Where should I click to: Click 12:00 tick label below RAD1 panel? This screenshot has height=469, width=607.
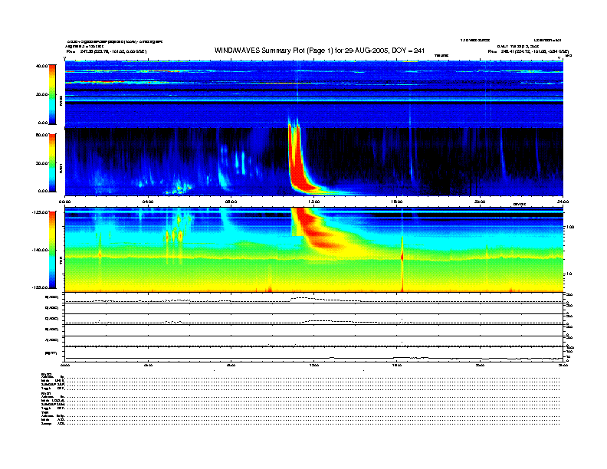point(314,202)
